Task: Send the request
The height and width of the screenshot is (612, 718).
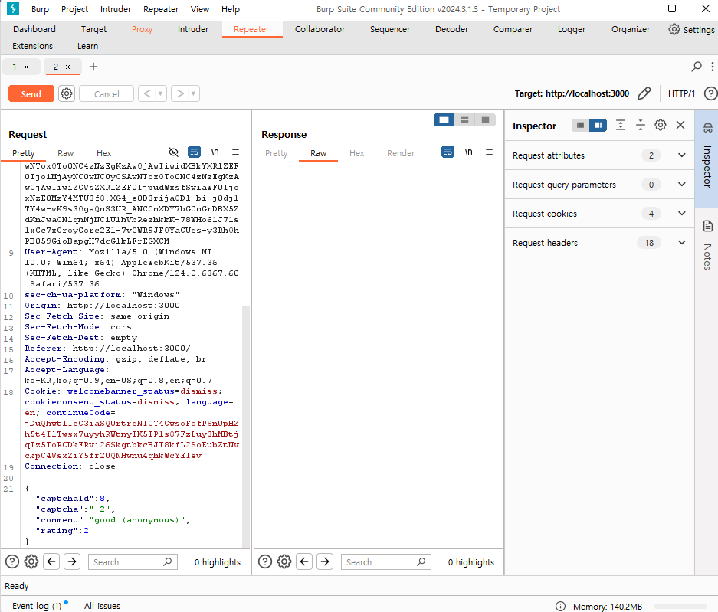Action: [31, 94]
